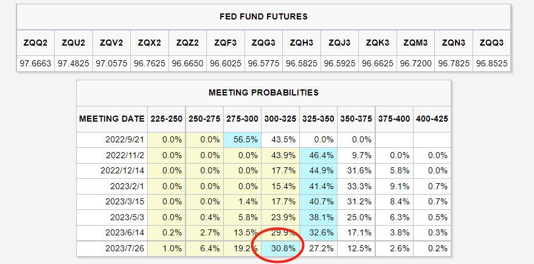Select the ZQQ2 contract column header

(35, 43)
